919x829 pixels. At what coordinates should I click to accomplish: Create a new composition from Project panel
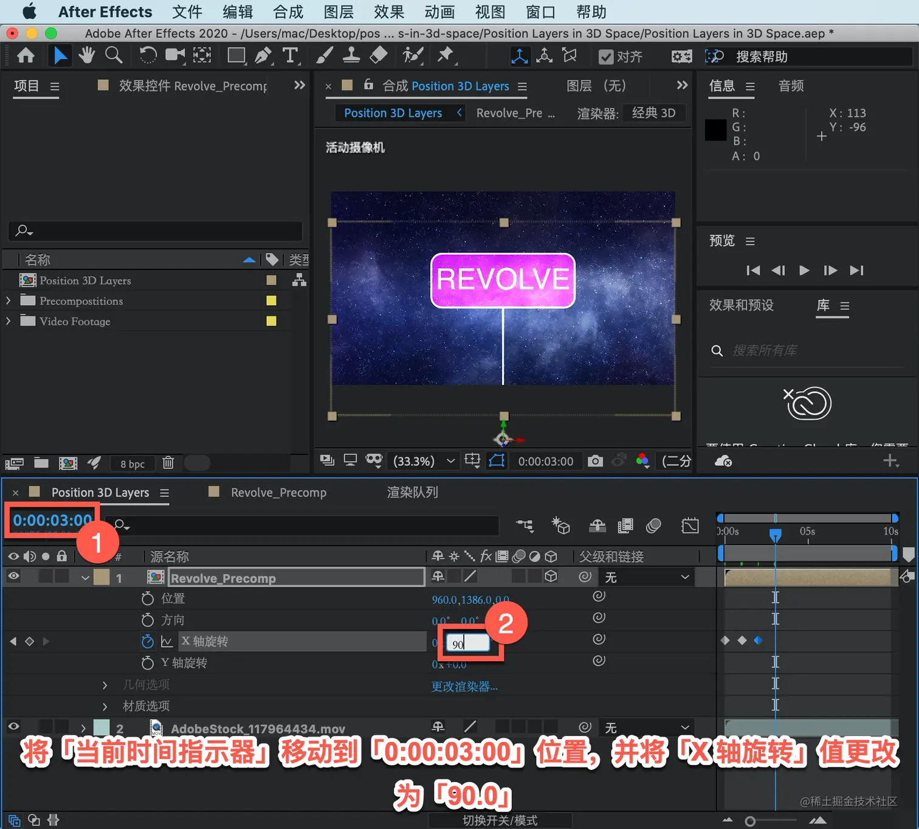(68, 463)
